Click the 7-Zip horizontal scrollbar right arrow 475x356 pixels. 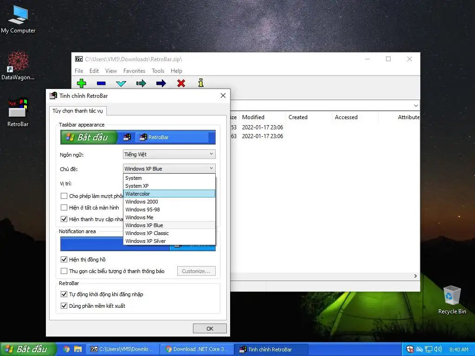pos(416,276)
